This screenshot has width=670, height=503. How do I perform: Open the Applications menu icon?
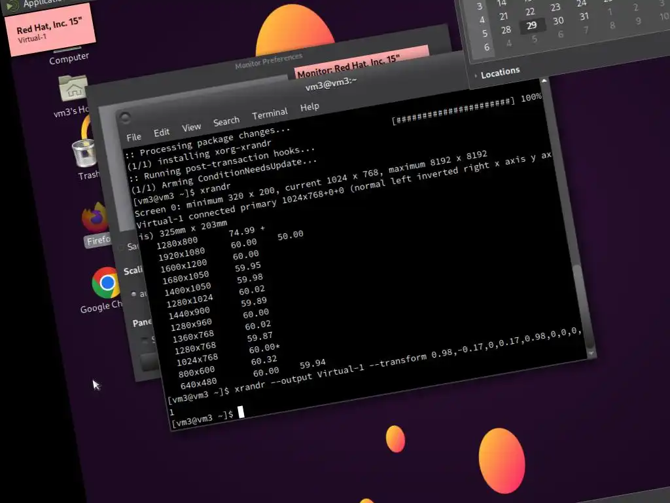tap(12, 6)
